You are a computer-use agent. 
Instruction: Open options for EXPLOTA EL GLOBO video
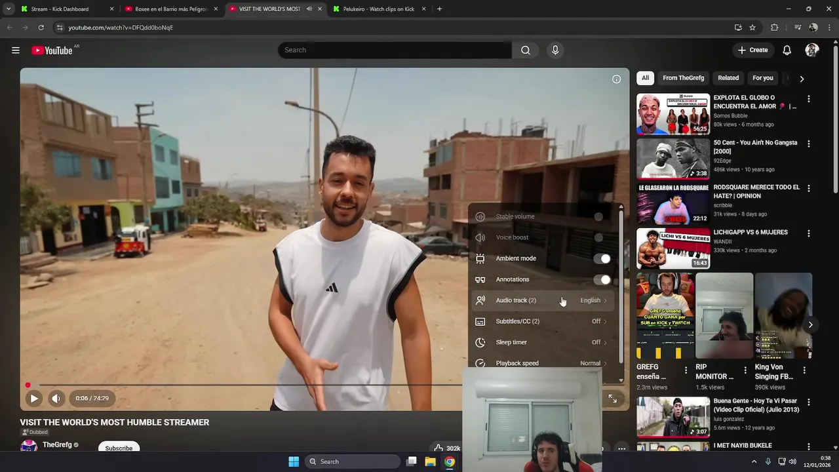(808, 99)
